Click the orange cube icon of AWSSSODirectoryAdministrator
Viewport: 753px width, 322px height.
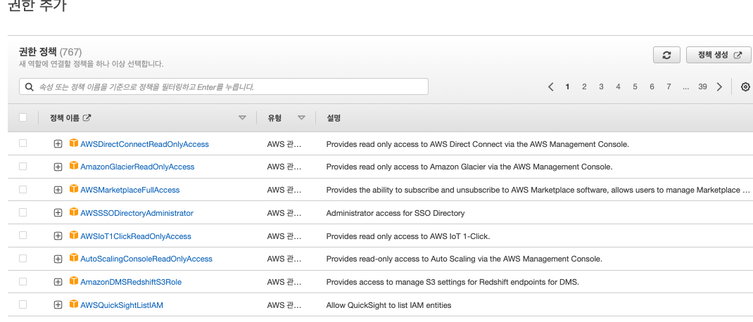(x=73, y=212)
